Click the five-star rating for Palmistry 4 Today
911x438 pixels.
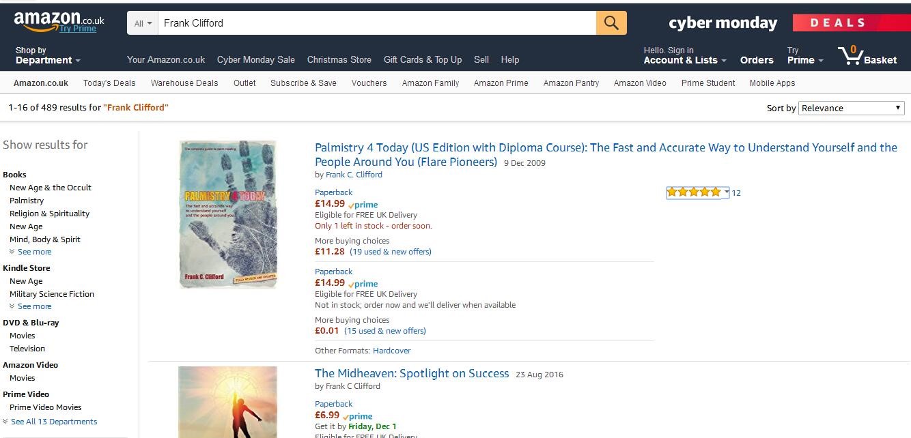(694, 192)
